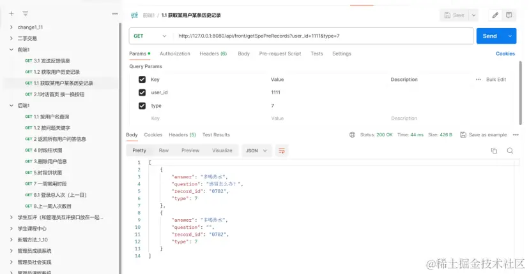
Task: Click the request URL field
Action: 323,36
